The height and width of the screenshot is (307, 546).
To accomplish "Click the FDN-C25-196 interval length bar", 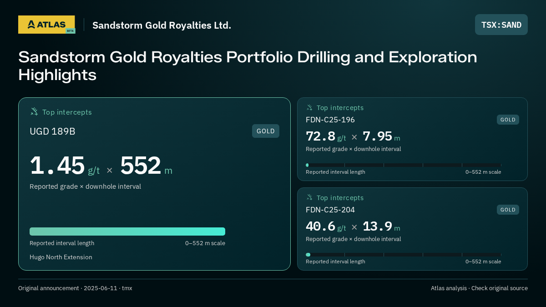I will coord(404,165).
